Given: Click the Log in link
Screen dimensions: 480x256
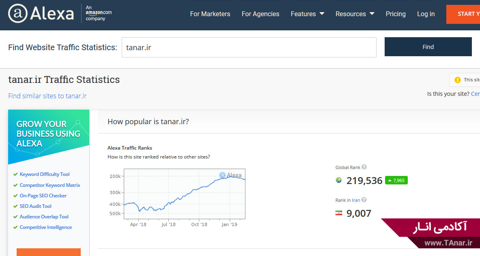Looking at the screenshot, I should click(x=426, y=14).
